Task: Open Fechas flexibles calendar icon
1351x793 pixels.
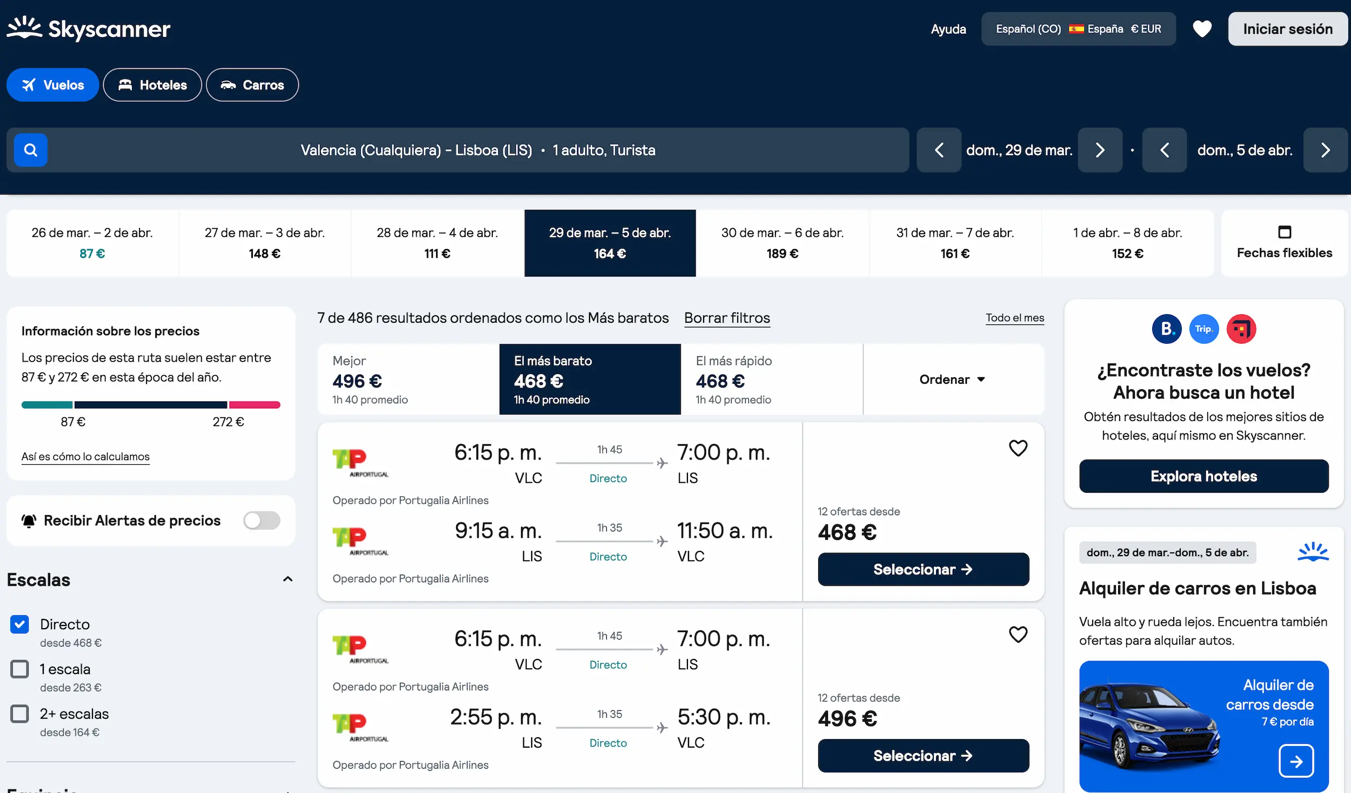Action: click(x=1285, y=232)
